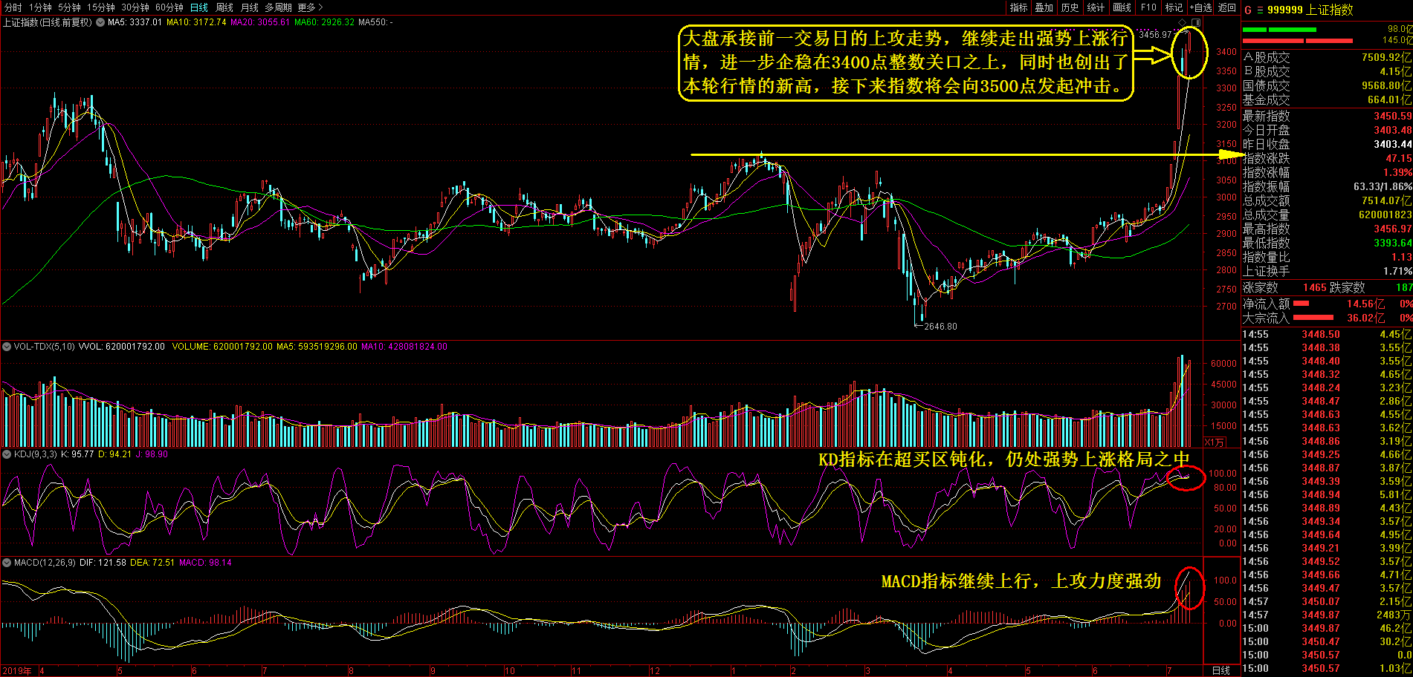
Task: Open the 历史 history button
Action: click(x=1070, y=7)
